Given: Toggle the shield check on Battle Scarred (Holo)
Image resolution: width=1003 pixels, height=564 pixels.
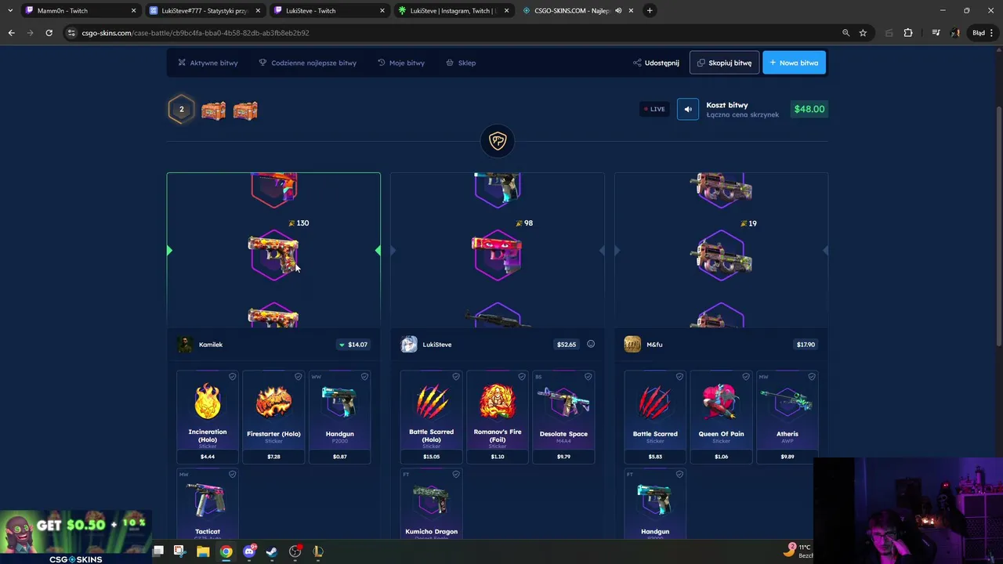Looking at the screenshot, I should coord(456,377).
